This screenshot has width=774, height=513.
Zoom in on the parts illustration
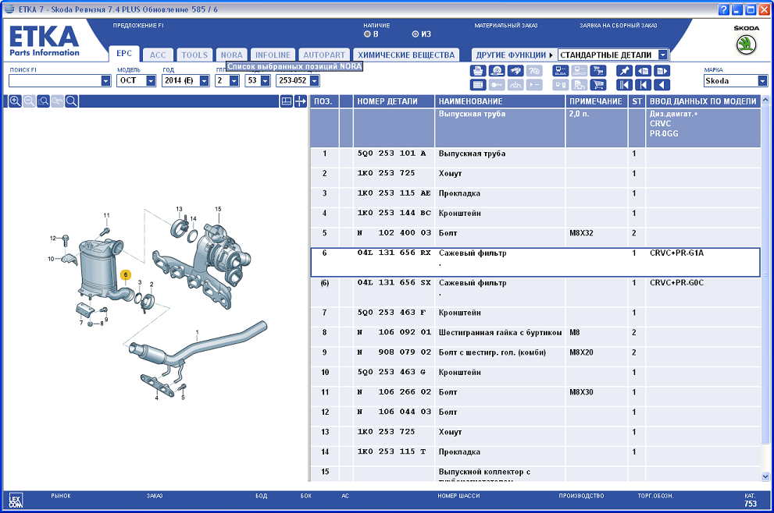15,101
